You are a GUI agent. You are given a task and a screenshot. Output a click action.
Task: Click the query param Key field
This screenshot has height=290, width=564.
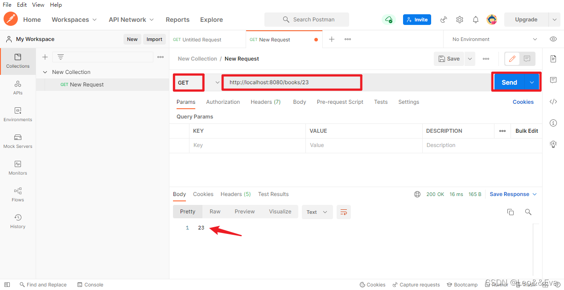tap(247, 145)
